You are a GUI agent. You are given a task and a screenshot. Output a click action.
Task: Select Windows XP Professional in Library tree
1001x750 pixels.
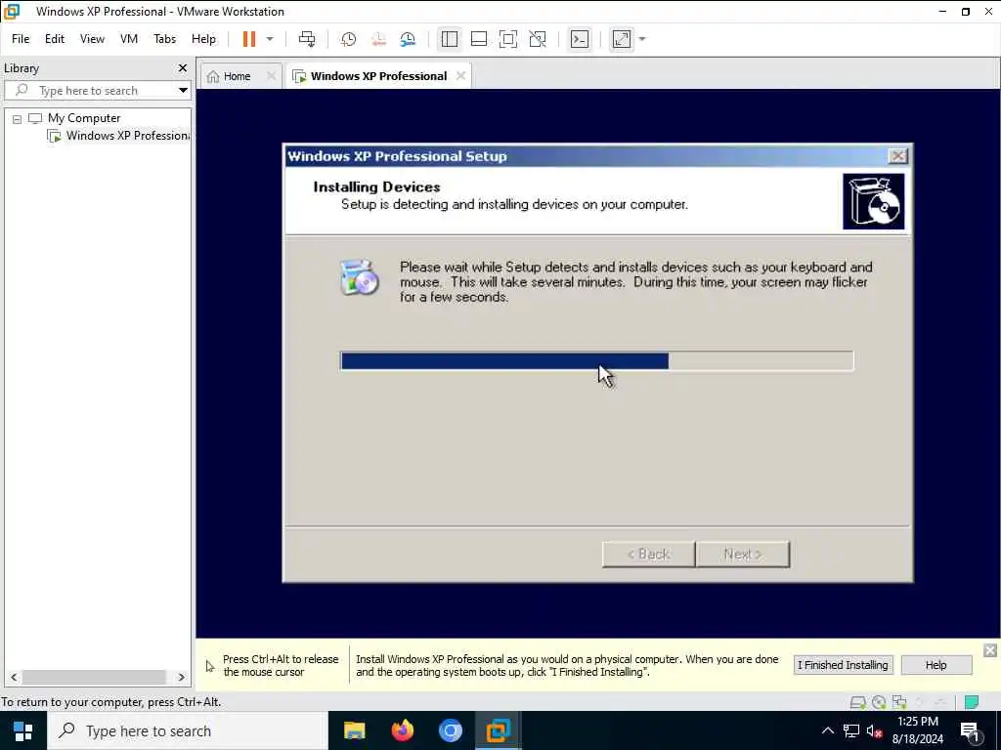click(119, 136)
